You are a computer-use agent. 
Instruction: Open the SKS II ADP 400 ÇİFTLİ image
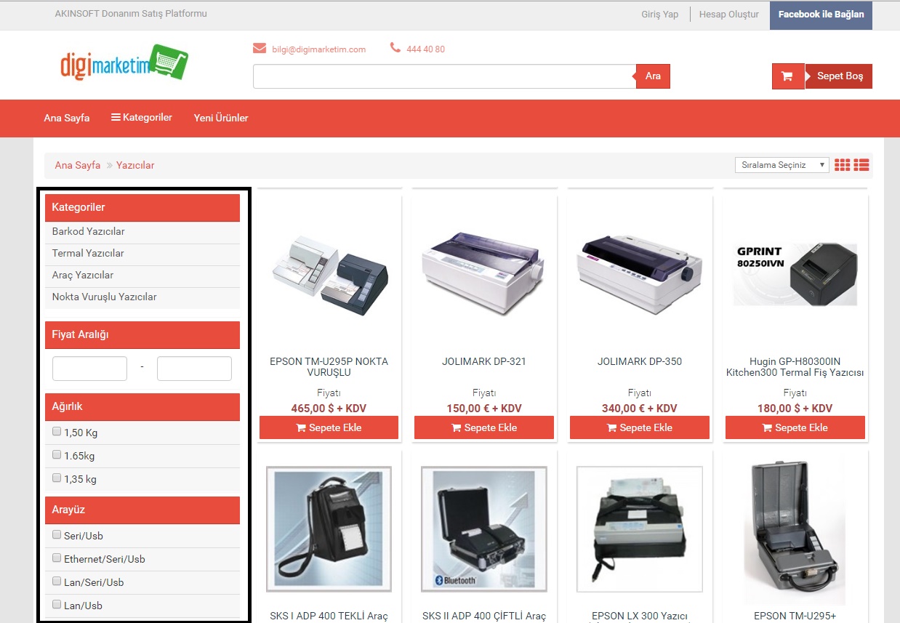point(484,529)
